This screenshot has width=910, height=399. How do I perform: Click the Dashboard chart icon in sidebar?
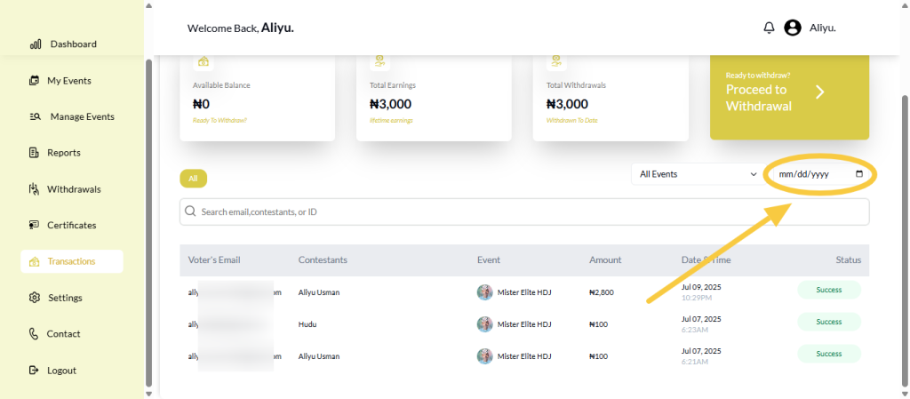(x=36, y=44)
